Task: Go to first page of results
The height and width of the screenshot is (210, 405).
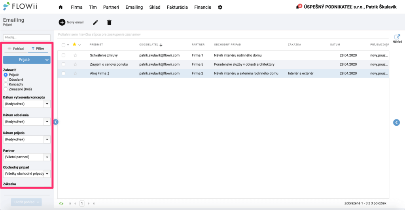Action: [70, 204]
